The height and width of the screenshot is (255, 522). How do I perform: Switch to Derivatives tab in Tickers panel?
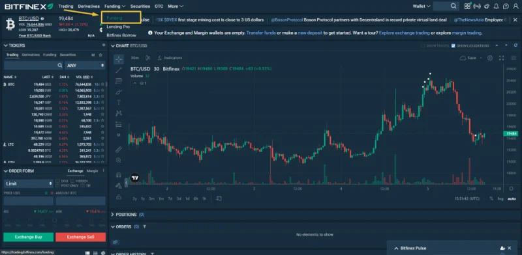pyautogui.click(x=31, y=55)
